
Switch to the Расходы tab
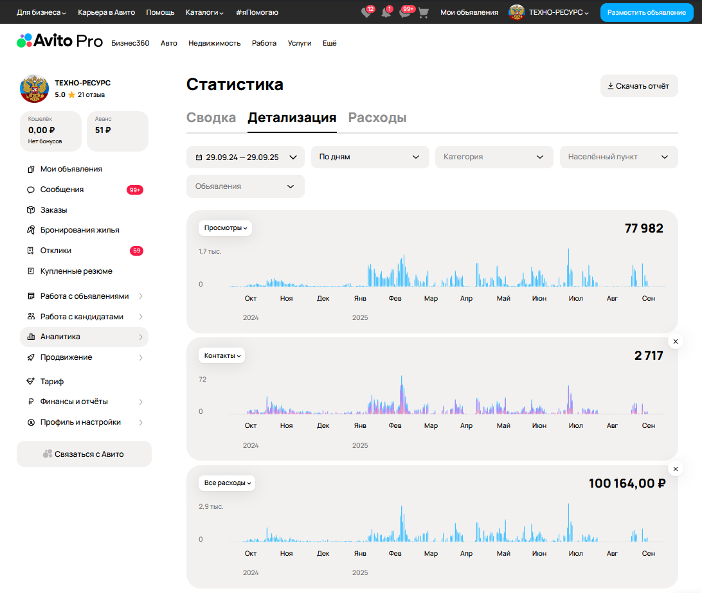[377, 118]
